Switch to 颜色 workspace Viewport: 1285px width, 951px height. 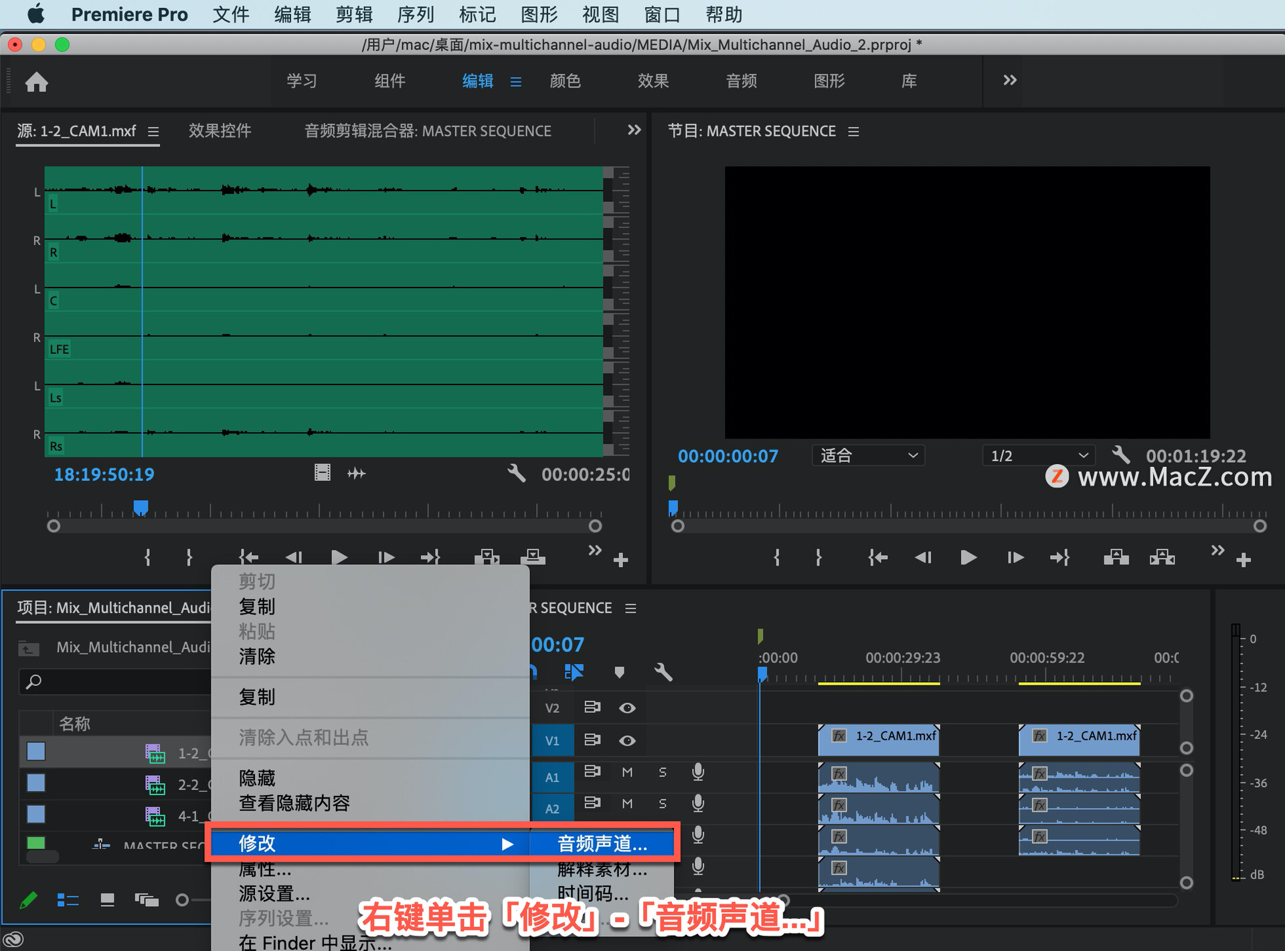566,81
